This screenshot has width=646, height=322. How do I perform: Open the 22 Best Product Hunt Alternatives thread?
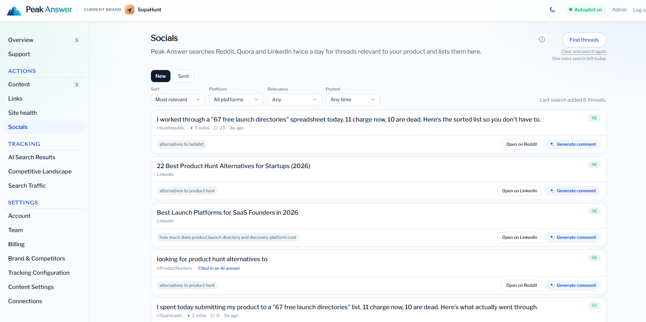tap(233, 166)
